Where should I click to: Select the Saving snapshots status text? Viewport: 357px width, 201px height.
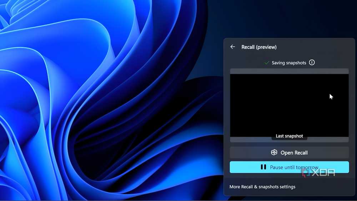point(289,63)
